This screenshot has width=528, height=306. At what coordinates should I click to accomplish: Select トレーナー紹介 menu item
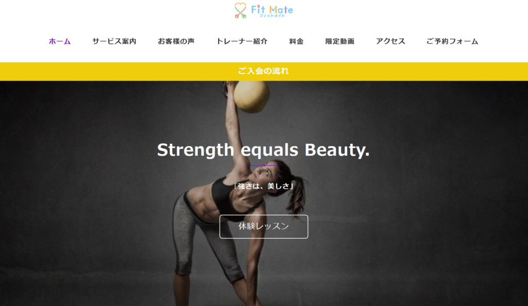[242, 41]
